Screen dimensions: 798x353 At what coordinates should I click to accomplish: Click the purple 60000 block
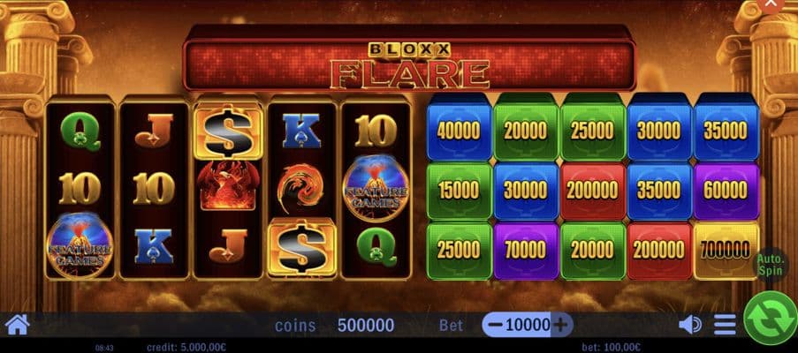(x=726, y=191)
